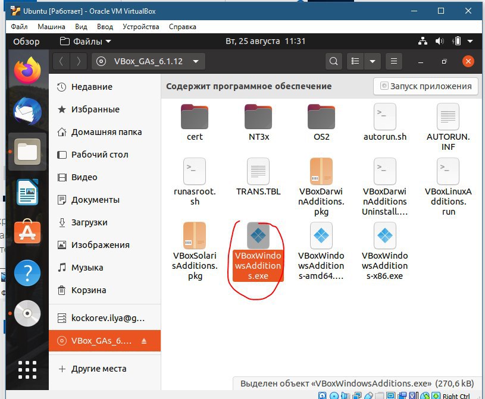Eject the VBox_GAs disc in sidebar
485x399 pixels.
(x=144, y=341)
